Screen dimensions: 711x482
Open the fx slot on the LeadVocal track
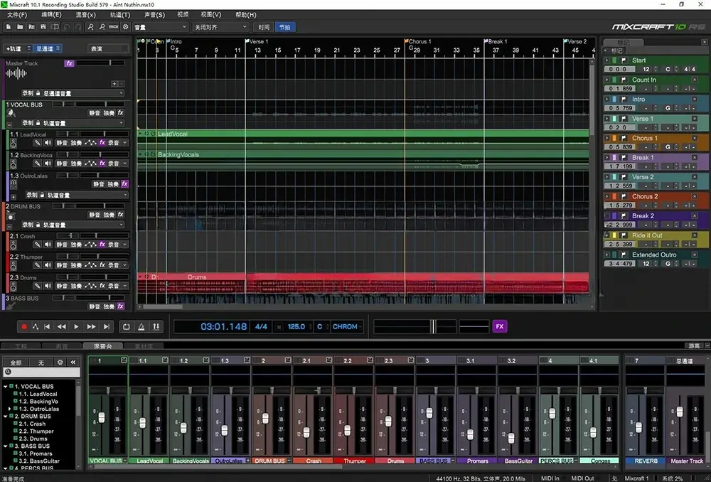(102, 142)
